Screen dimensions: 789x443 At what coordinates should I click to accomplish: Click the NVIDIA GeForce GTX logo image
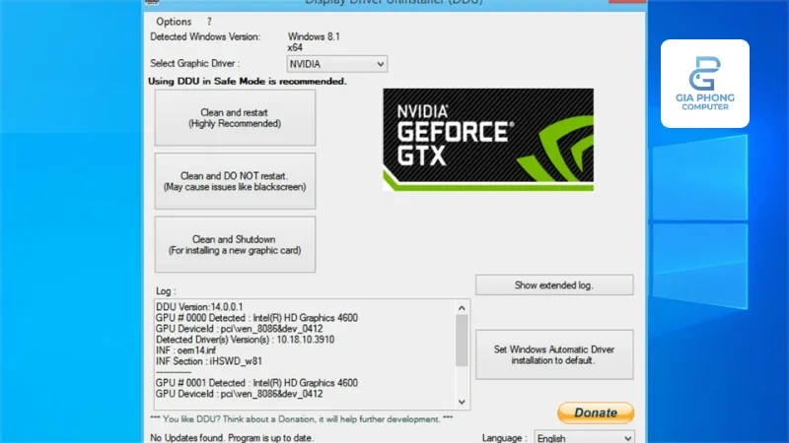tap(488, 140)
